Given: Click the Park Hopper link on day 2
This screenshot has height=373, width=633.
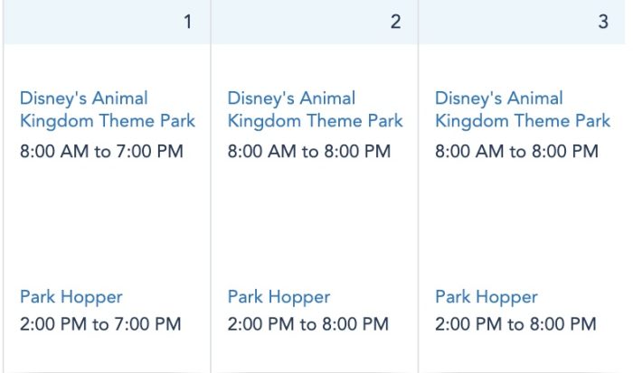Looking at the screenshot, I should point(279,296).
